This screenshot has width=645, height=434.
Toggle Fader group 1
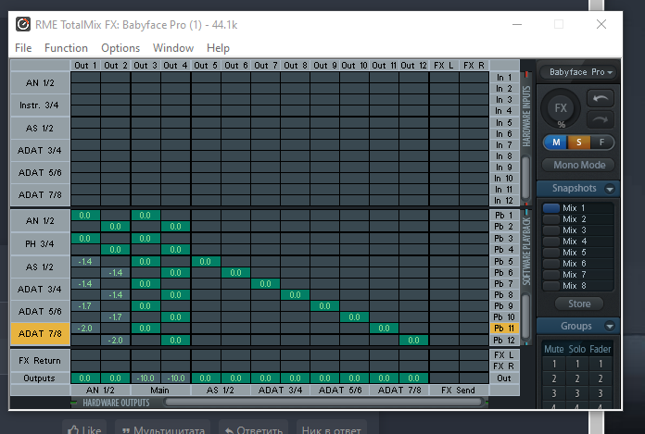[x=601, y=364]
